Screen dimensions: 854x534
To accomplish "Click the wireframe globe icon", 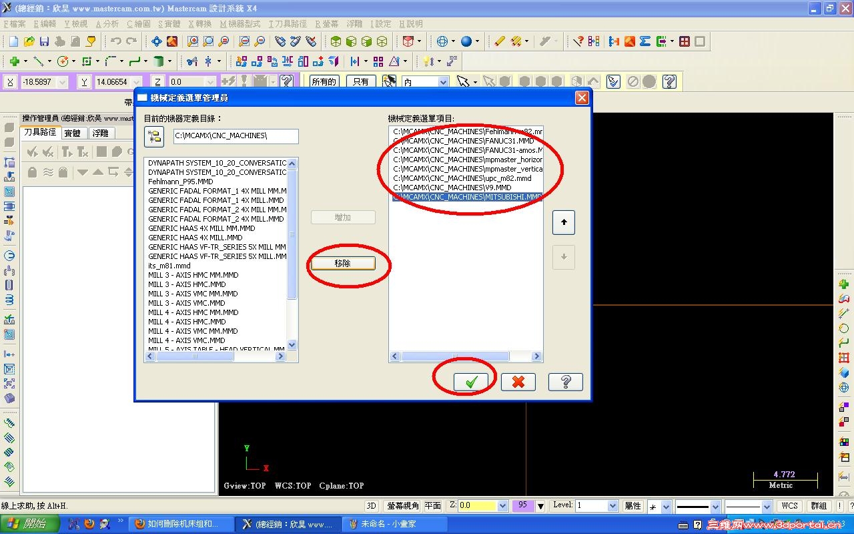I will (442, 41).
